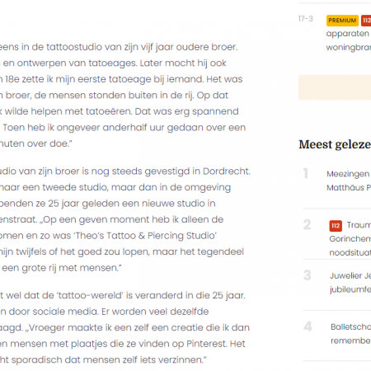Click ranking number 1 in Meest gelezen
The width and height of the screenshot is (371, 371).
pyautogui.click(x=306, y=173)
